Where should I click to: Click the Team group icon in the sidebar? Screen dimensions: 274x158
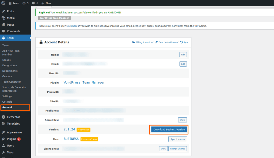(x=3, y=38)
